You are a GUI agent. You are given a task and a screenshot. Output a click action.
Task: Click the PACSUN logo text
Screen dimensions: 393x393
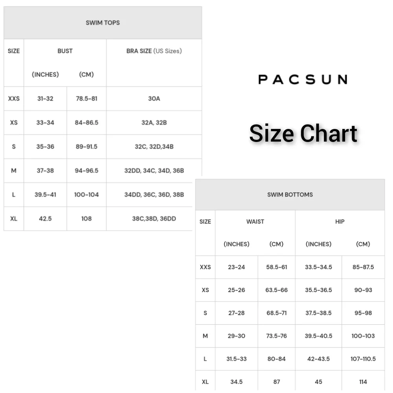(x=303, y=79)
